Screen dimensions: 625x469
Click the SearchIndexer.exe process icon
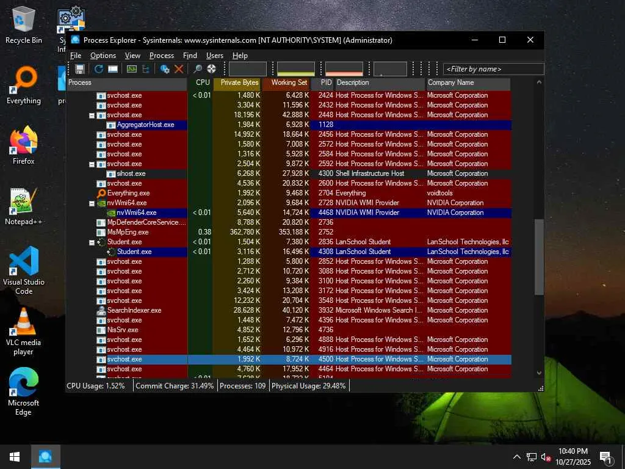(x=101, y=310)
